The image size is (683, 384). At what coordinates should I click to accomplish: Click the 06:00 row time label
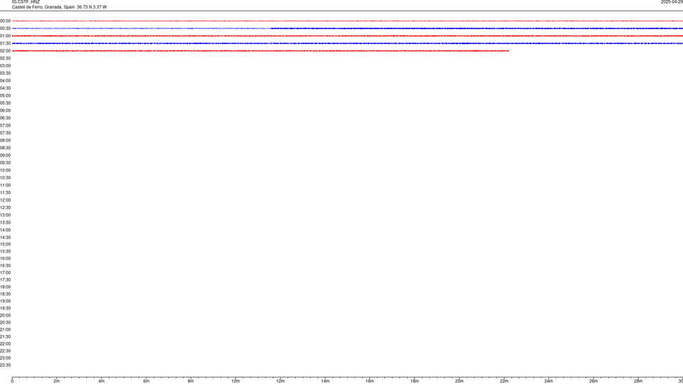pos(5,111)
